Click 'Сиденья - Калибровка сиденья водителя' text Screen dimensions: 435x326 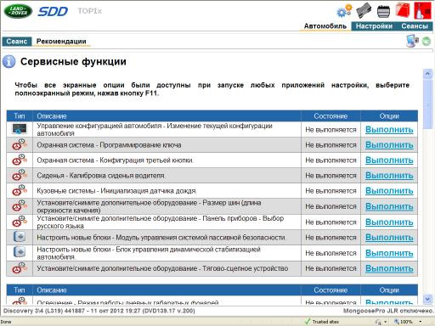(x=101, y=176)
